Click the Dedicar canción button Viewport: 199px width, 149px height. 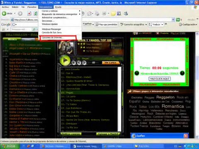(71, 134)
